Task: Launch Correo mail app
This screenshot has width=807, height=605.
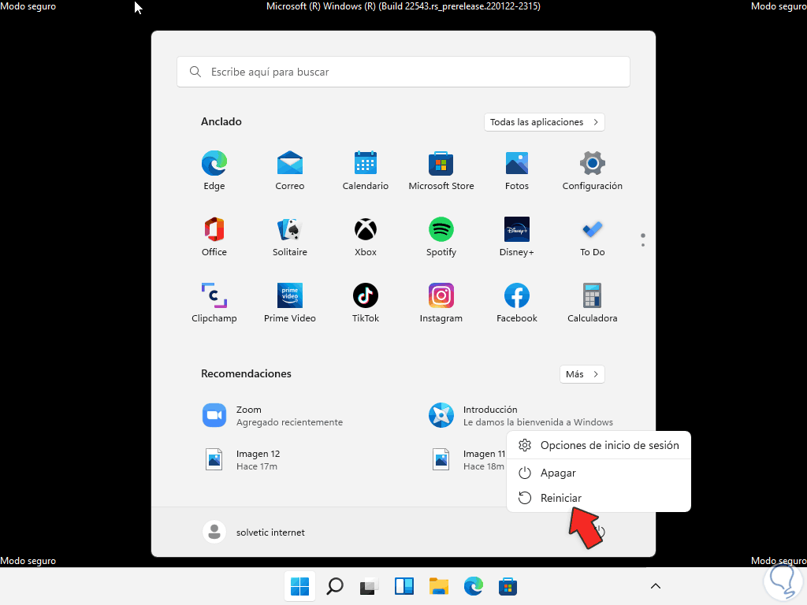Action: tap(290, 171)
